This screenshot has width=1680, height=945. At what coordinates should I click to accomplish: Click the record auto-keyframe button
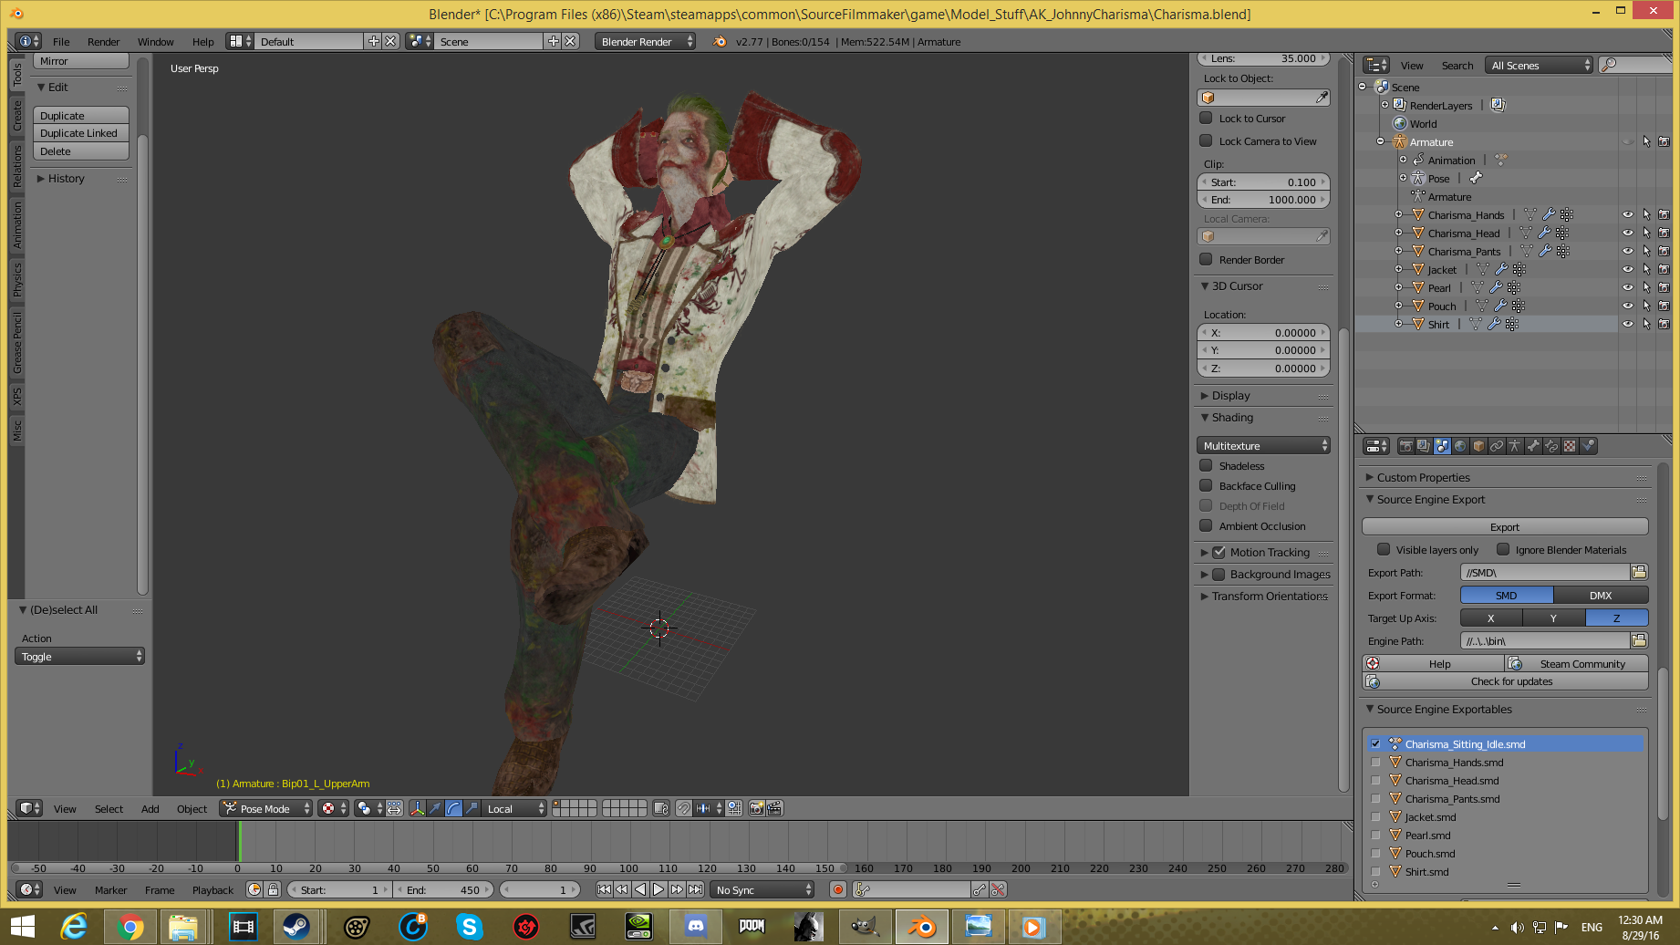point(837,889)
